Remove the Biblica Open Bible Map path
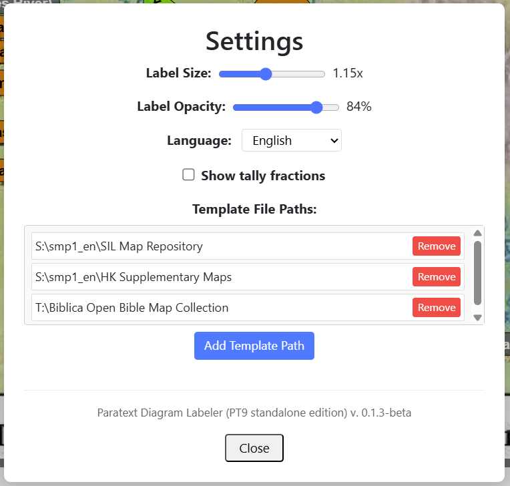 (436, 308)
